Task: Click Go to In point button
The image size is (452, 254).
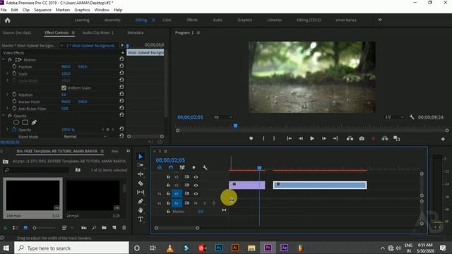Action: pos(289,138)
